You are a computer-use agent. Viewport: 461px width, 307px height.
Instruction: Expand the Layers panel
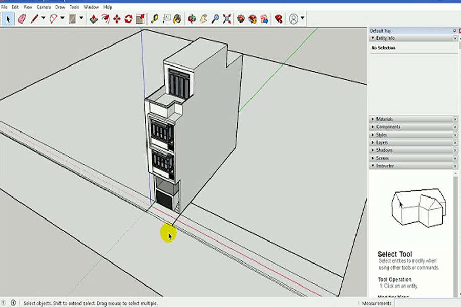[373, 142]
